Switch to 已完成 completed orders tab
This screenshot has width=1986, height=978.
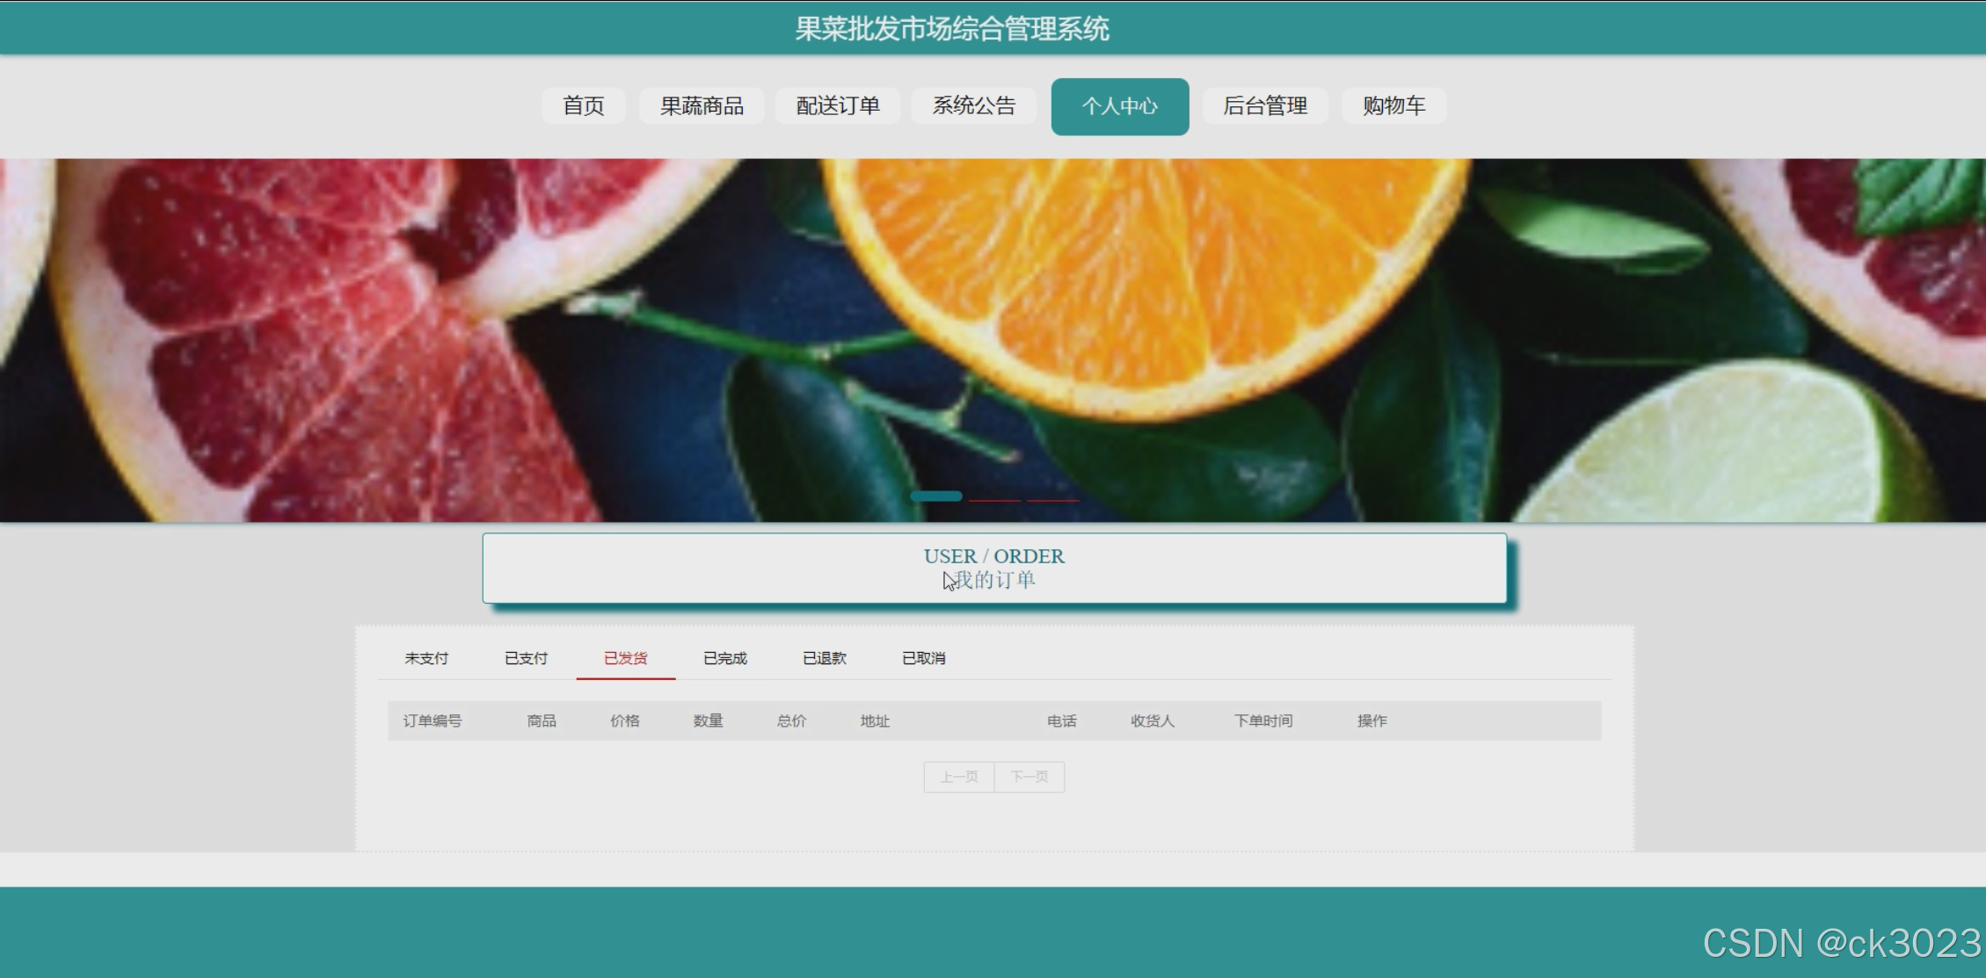[724, 658]
